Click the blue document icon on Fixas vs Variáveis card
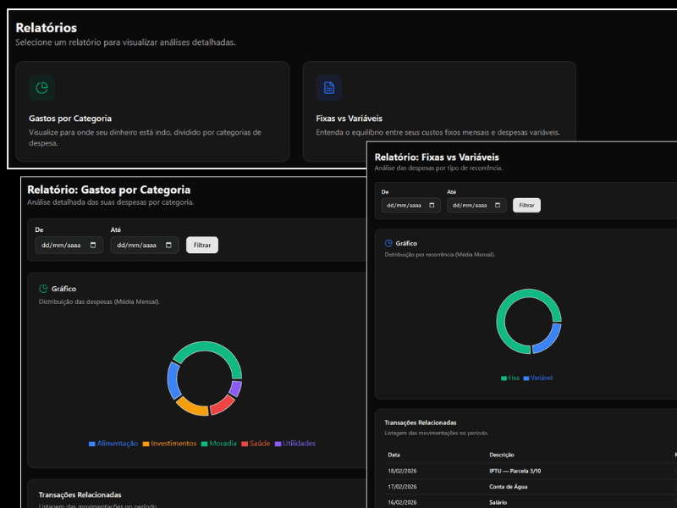The image size is (677, 508). (x=330, y=88)
